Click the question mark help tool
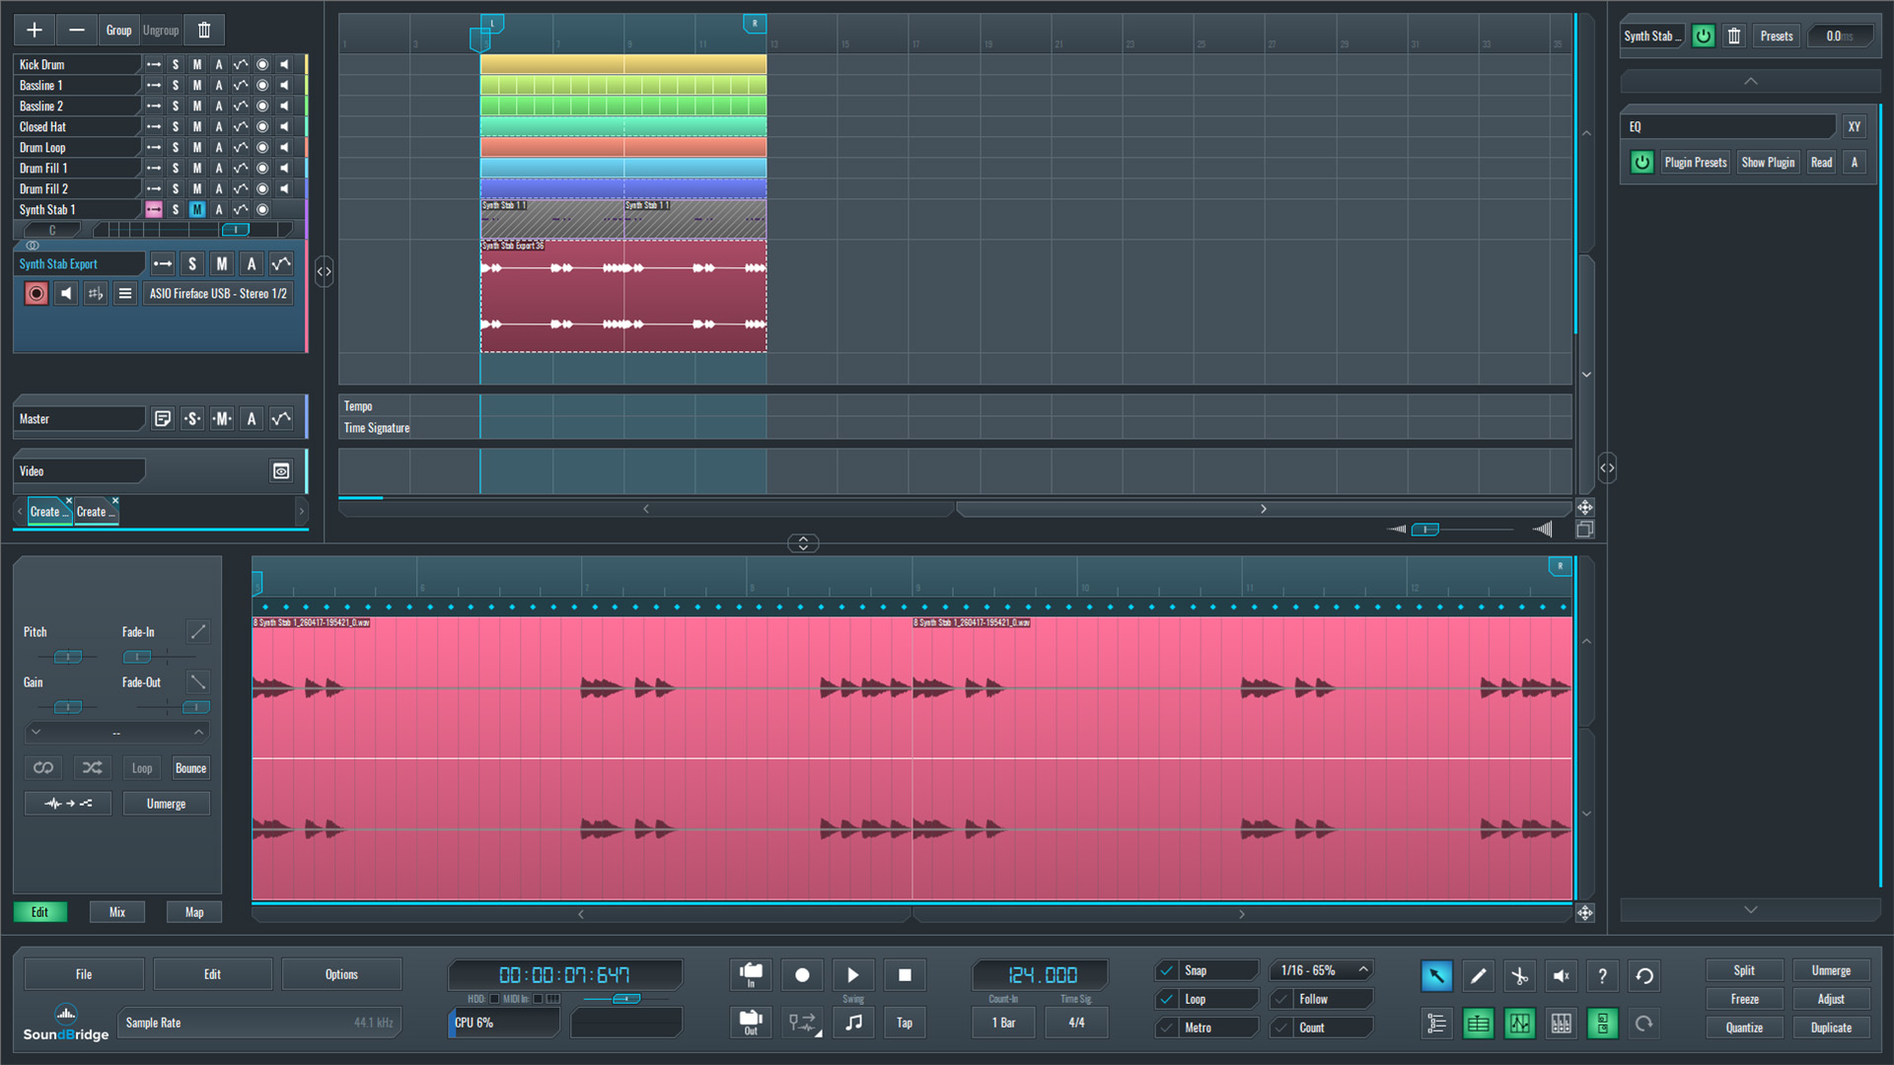Image resolution: width=1894 pixels, height=1065 pixels. [x=1602, y=976]
